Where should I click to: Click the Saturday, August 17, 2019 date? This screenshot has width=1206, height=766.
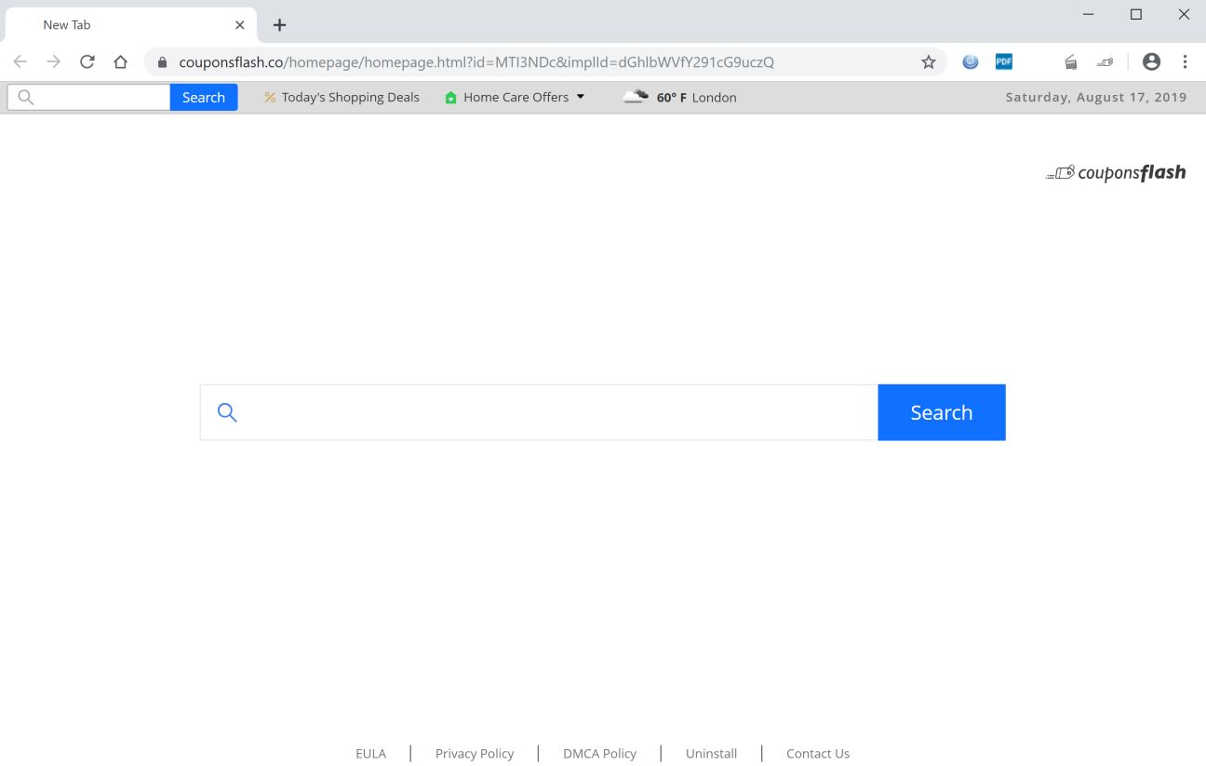(x=1096, y=97)
